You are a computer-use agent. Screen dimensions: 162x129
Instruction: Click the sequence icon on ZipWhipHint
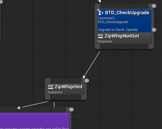(51, 87)
